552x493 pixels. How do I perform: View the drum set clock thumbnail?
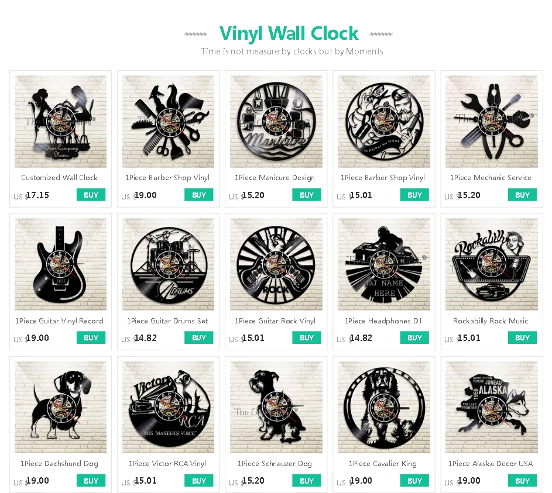point(168,264)
